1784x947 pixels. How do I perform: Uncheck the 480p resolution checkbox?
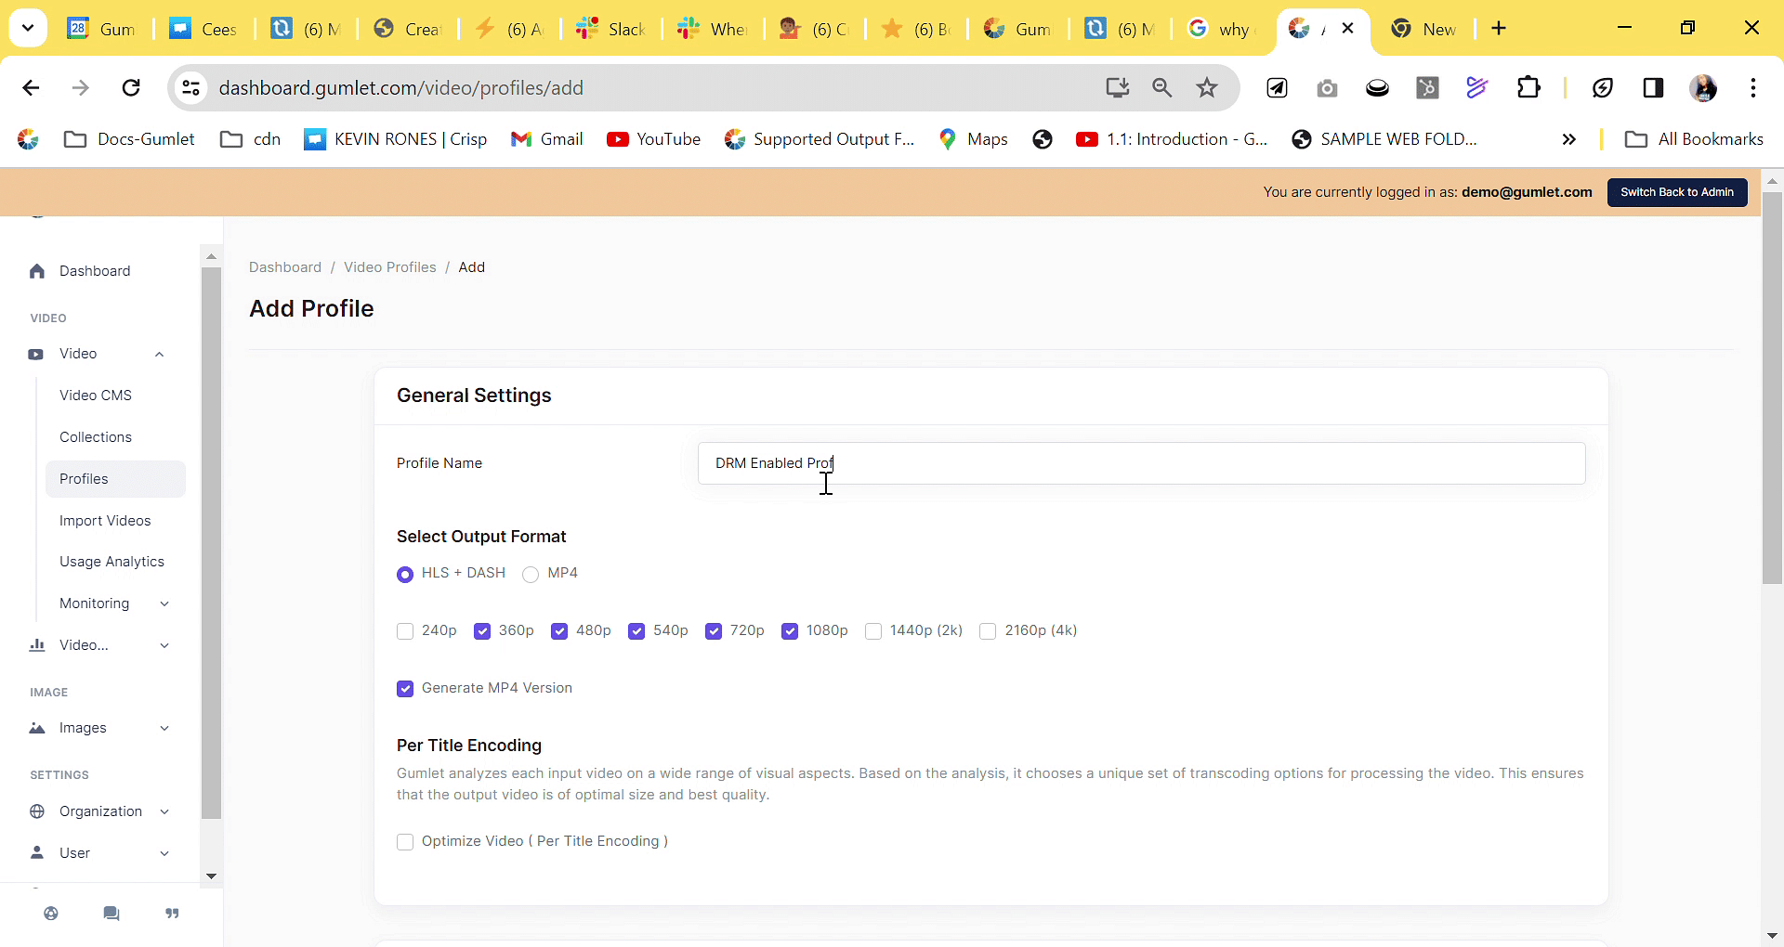[x=559, y=631]
